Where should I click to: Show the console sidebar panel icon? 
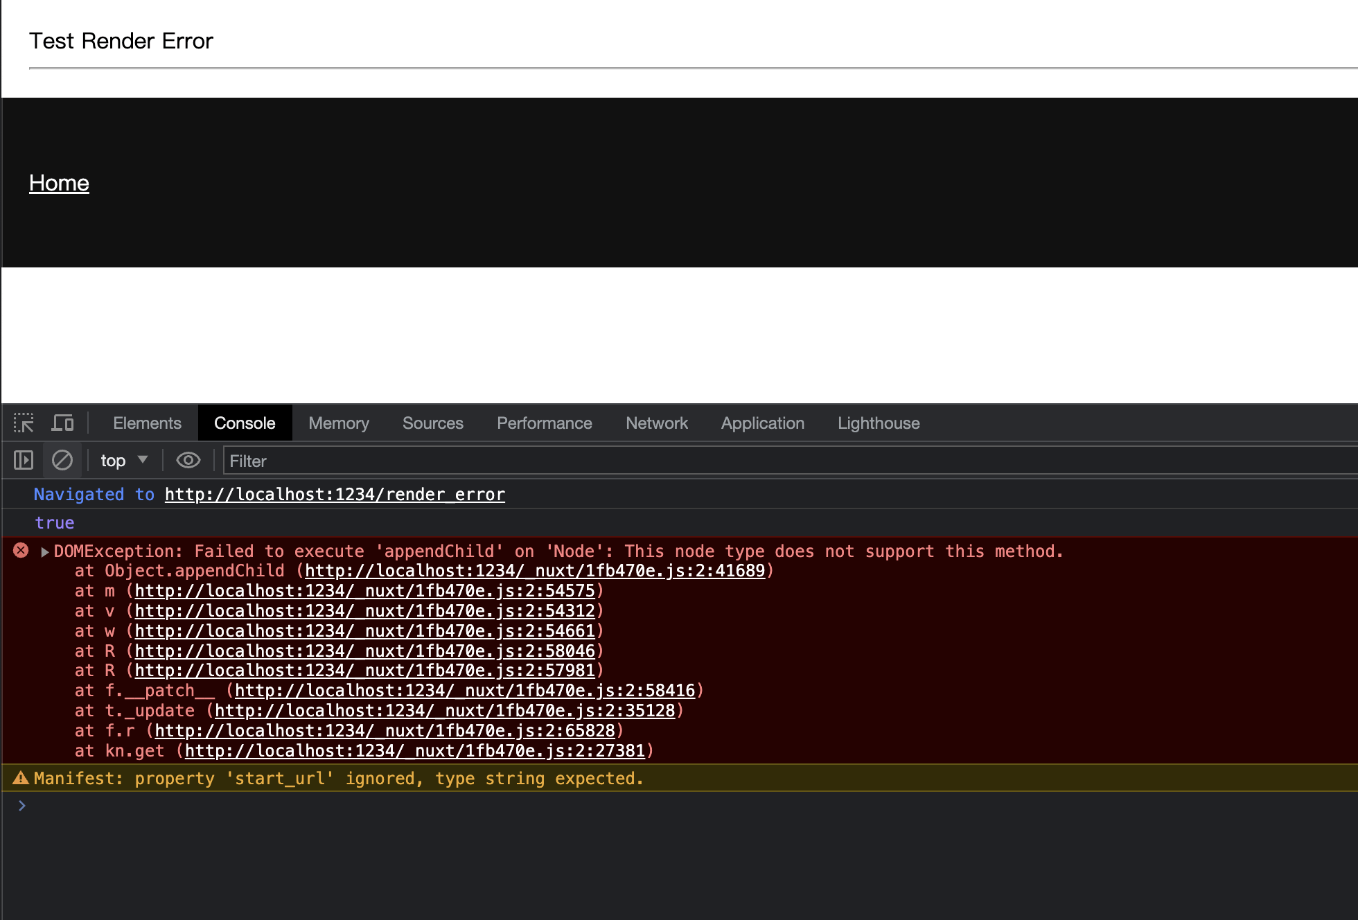[x=24, y=460]
